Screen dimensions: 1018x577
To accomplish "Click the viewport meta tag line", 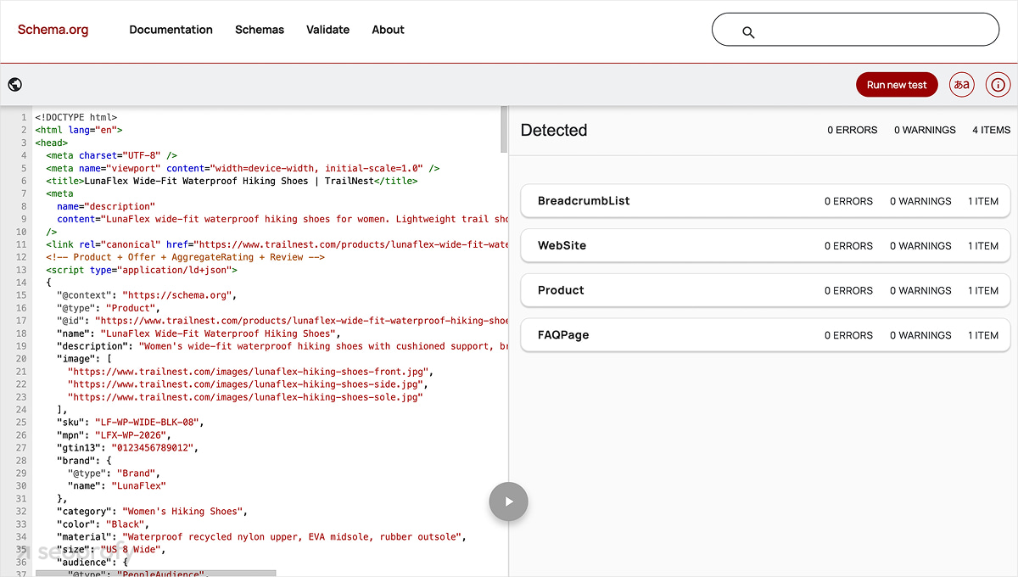I will tap(243, 168).
